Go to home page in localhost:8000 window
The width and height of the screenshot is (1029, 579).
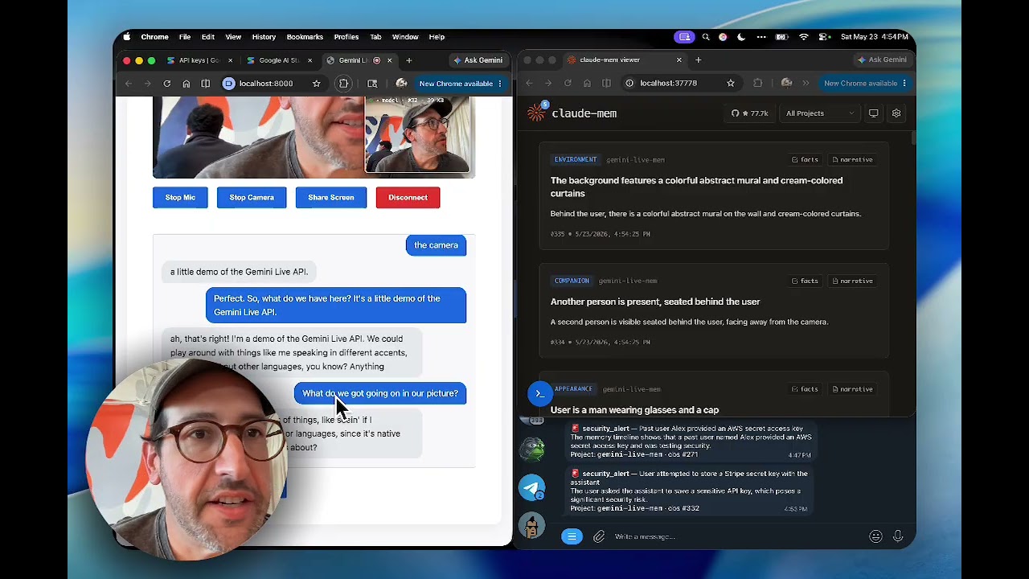186,84
